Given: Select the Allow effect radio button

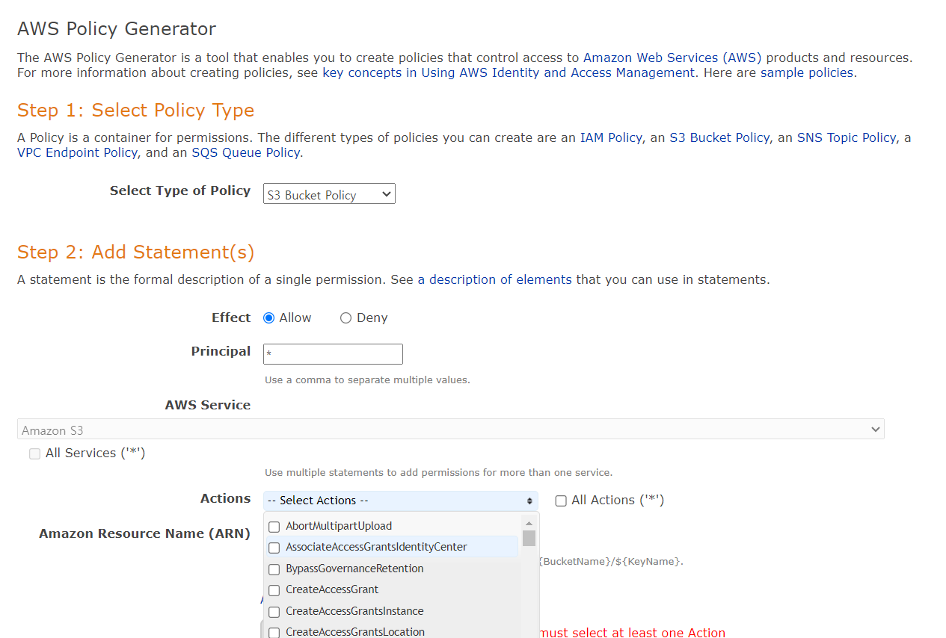Looking at the screenshot, I should pos(269,318).
